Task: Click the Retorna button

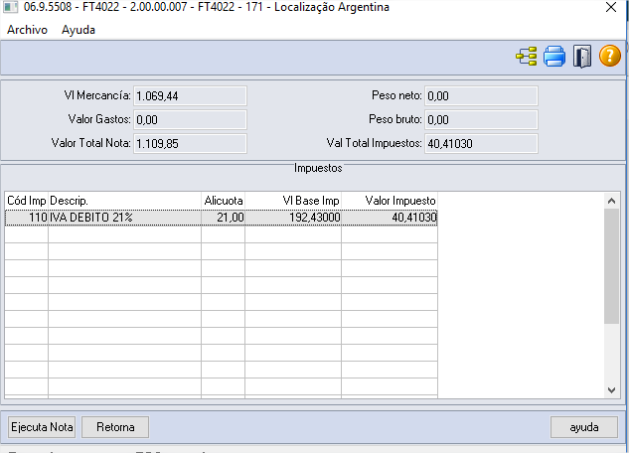Action: [115, 427]
